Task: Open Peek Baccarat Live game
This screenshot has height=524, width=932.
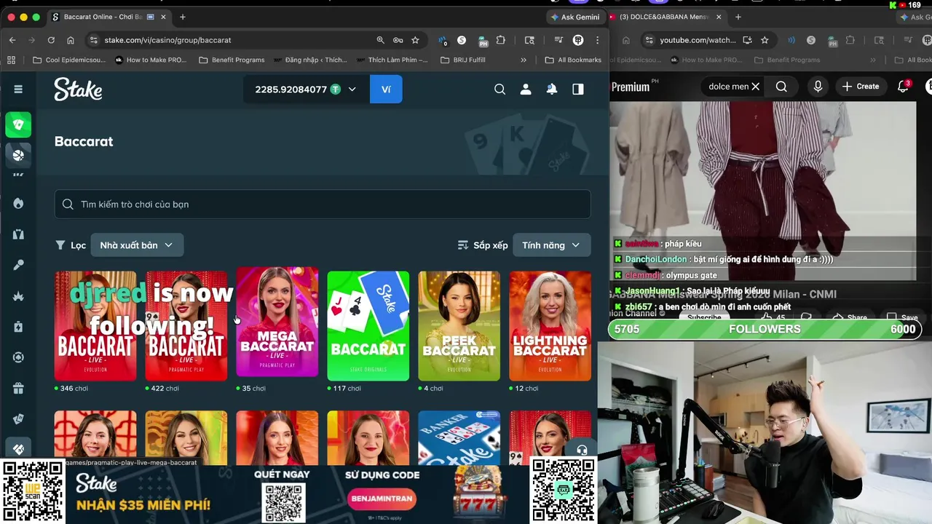Action: point(459,325)
